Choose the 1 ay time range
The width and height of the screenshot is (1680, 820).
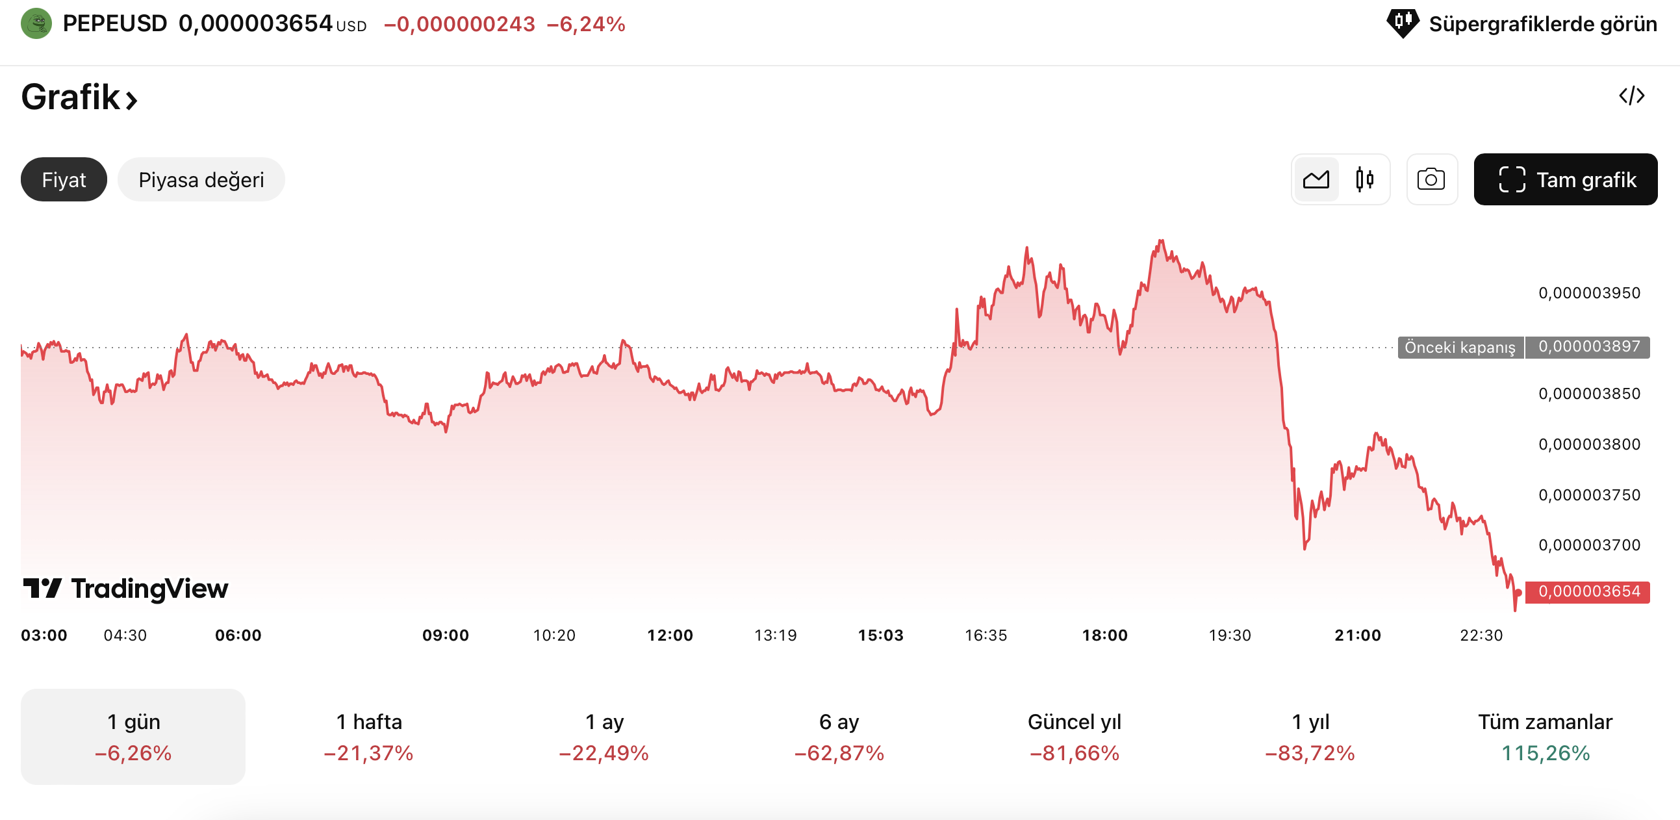point(604,736)
